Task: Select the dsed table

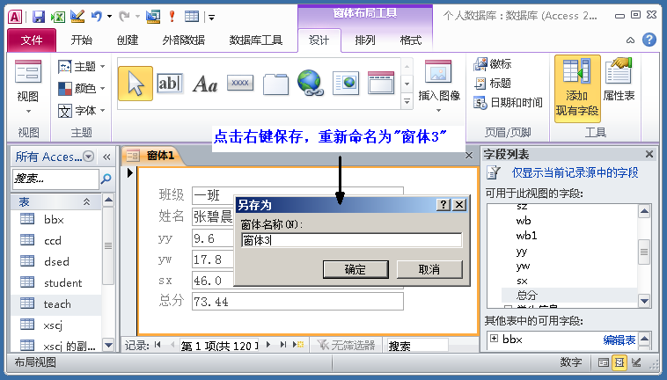Action: pos(56,262)
